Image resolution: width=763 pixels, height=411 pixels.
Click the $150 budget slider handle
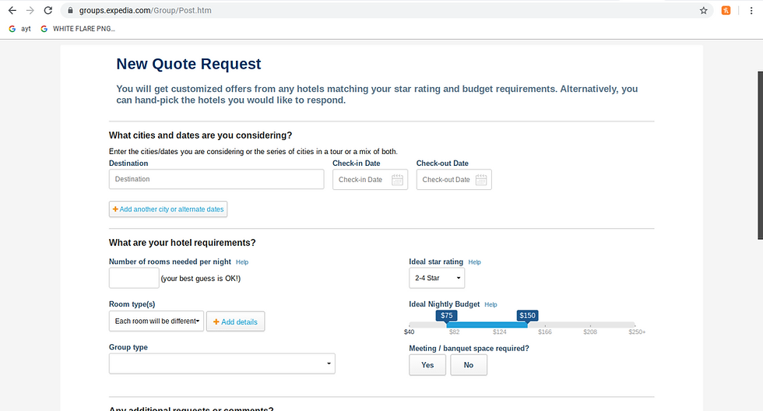(x=527, y=316)
